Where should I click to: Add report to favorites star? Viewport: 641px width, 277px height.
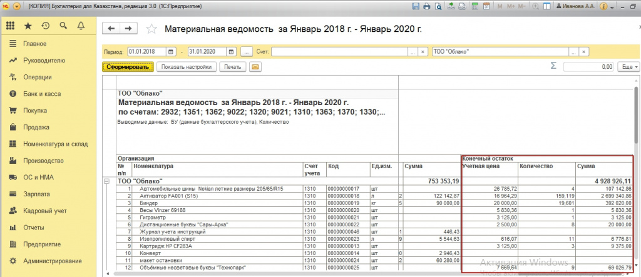(x=151, y=29)
